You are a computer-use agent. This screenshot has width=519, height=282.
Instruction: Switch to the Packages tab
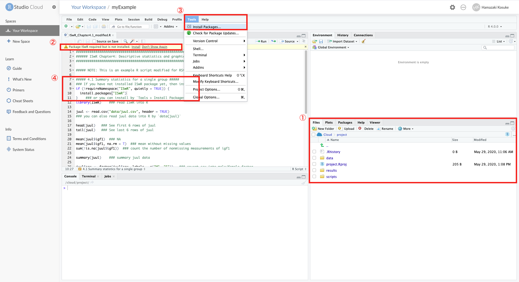coord(345,122)
